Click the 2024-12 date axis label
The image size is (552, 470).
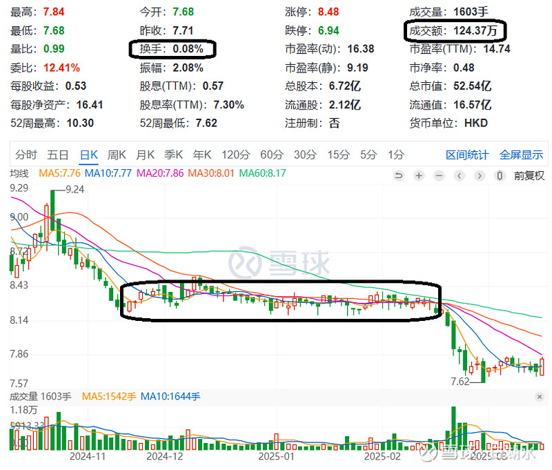pyautogui.click(x=165, y=457)
